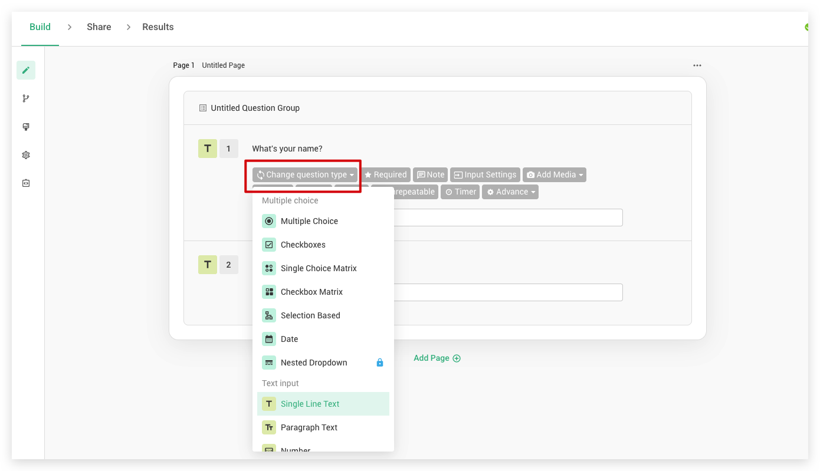
Task: Click the Timer button
Action: point(460,192)
